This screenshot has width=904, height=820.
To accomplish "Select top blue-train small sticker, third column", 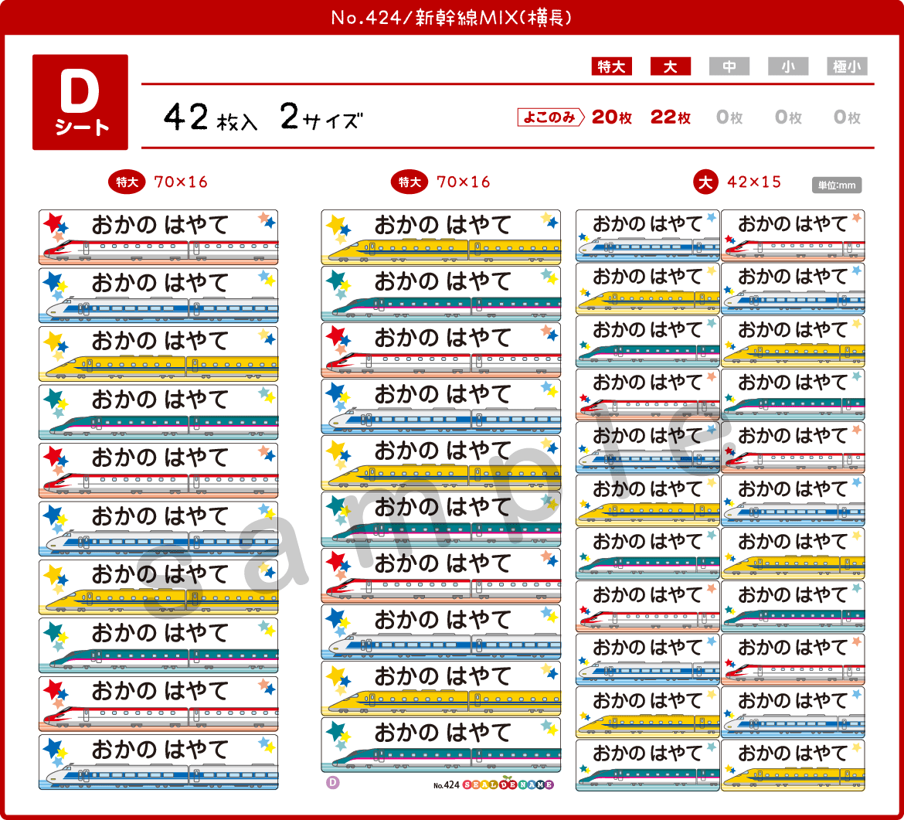I will pos(647,236).
